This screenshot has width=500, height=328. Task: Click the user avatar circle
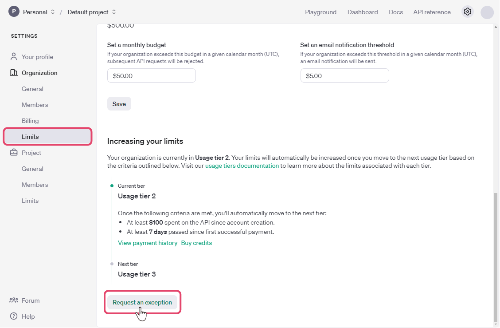[x=487, y=12]
